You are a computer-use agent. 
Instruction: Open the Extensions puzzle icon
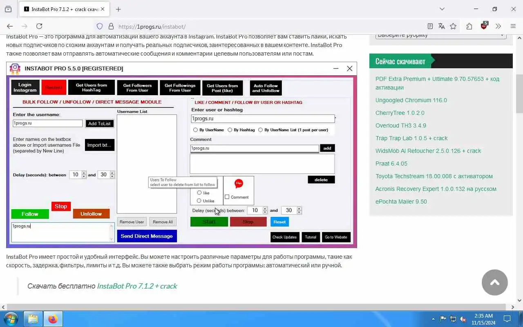[x=469, y=26]
